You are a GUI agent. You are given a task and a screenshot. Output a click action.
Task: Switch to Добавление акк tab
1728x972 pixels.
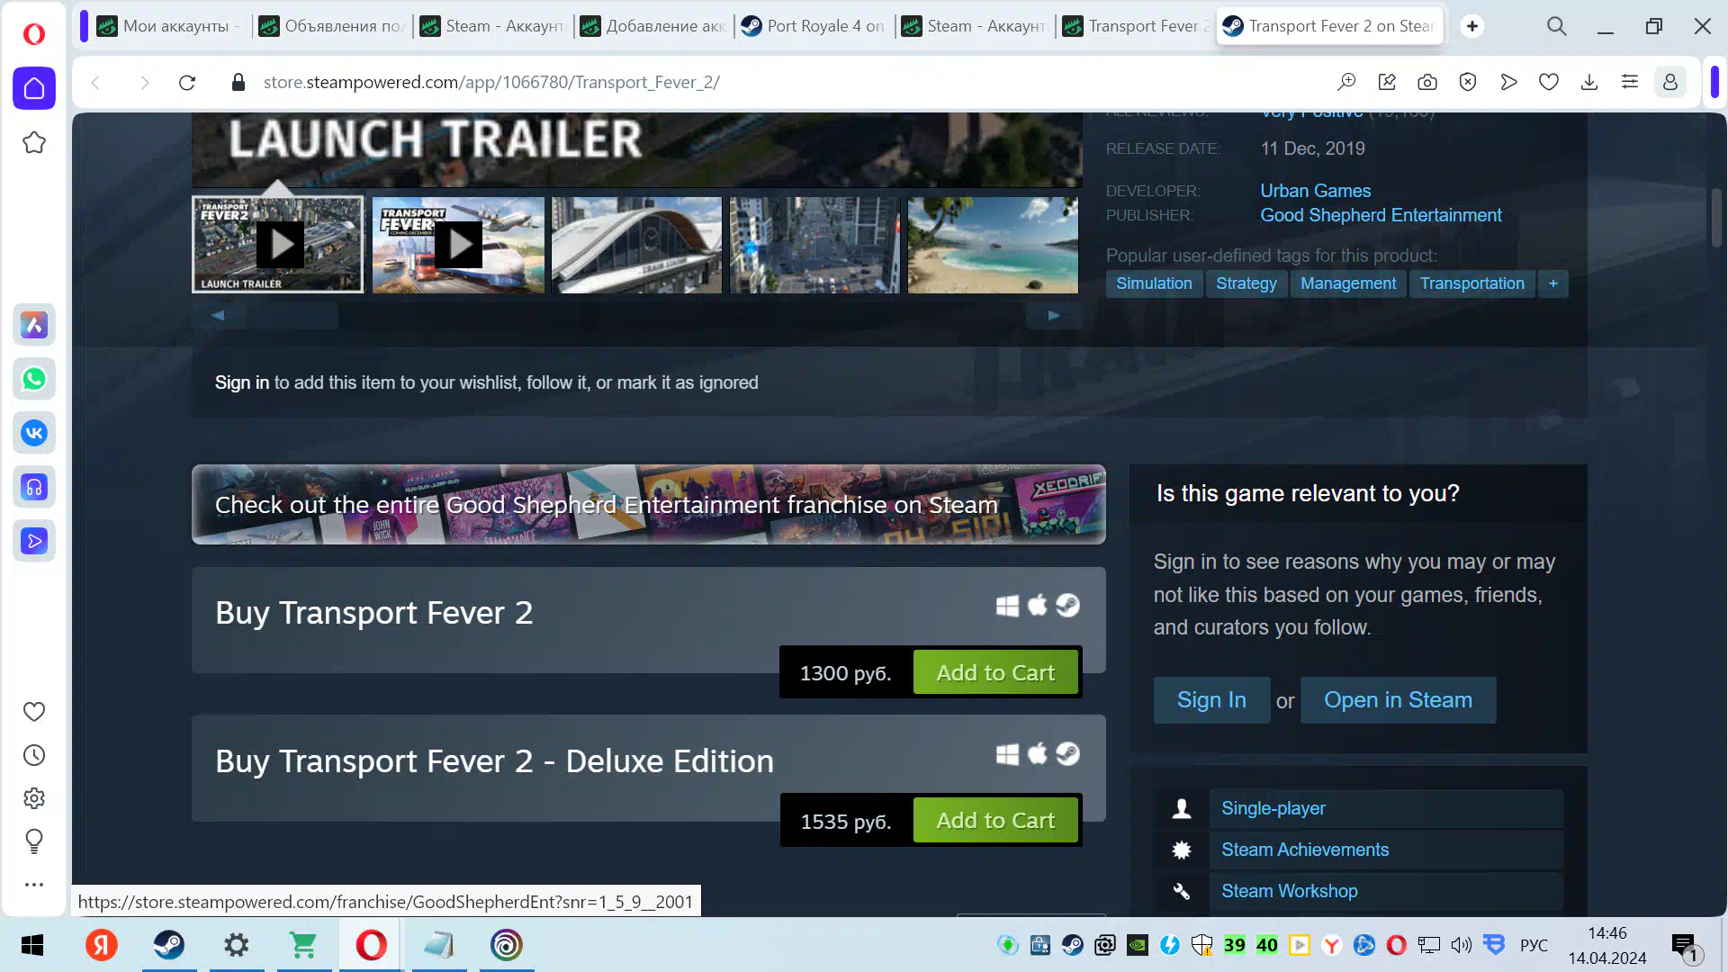coord(653,26)
